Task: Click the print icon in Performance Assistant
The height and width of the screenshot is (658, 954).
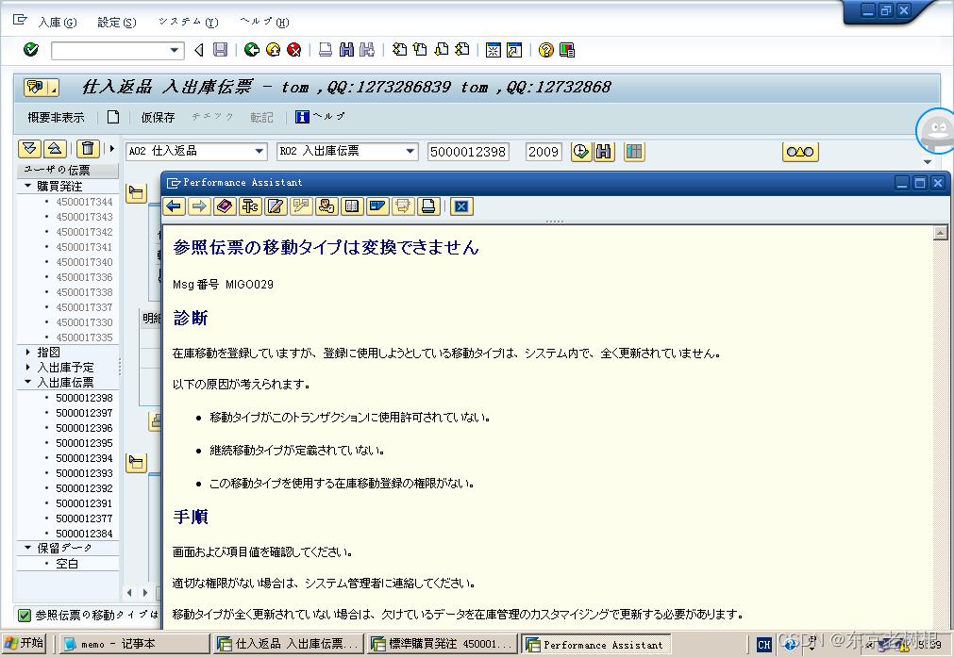Action: point(428,206)
